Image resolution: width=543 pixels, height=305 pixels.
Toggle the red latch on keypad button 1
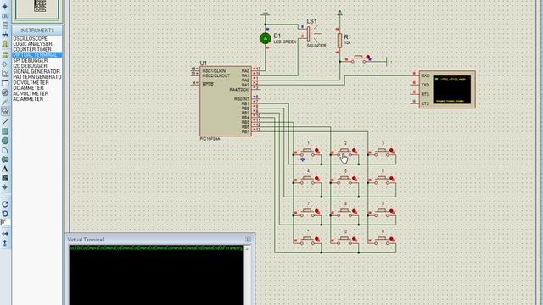(317, 151)
